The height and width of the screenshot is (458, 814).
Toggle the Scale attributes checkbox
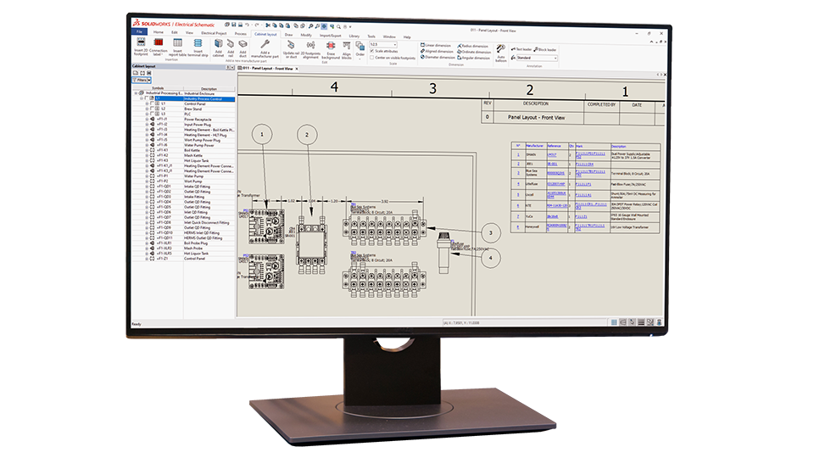tap(372, 51)
